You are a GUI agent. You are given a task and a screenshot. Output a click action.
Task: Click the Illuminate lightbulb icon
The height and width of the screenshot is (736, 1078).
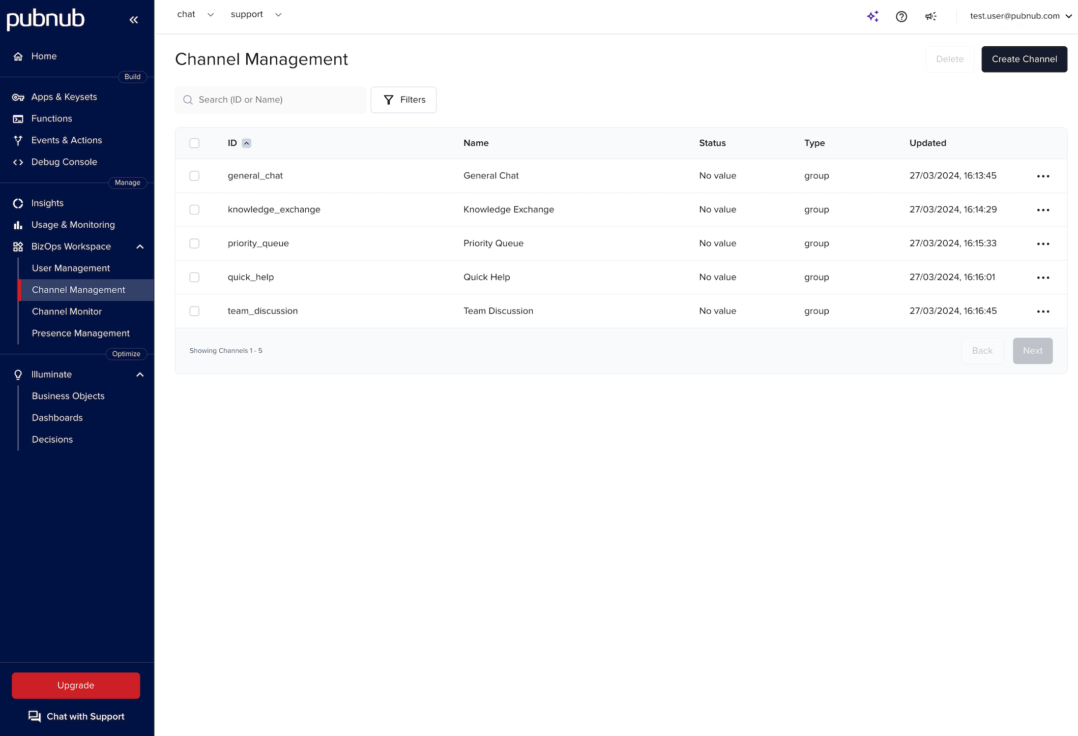click(18, 375)
